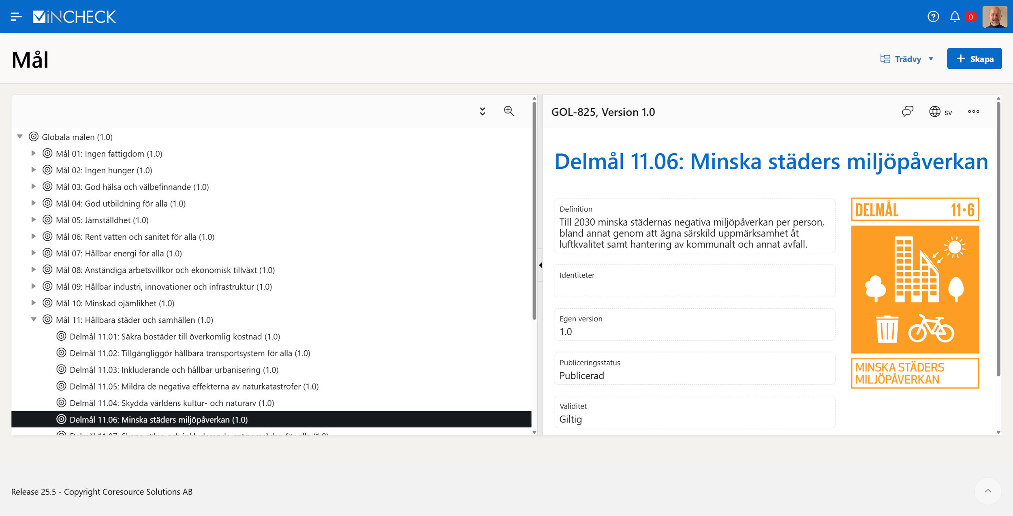Open the user profile avatar

point(994,17)
